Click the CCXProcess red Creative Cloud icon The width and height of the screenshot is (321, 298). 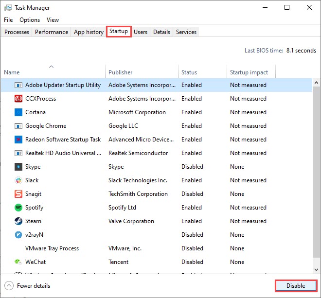[18, 99]
